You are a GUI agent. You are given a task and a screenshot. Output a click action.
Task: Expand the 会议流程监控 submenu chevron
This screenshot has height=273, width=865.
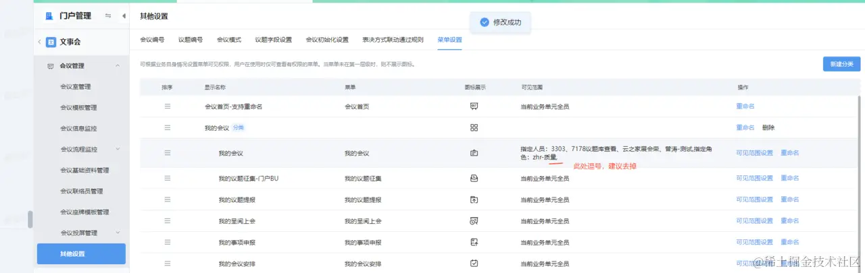pos(118,150)
